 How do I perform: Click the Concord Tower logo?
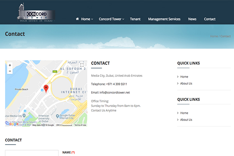click(x=36, y=12)
